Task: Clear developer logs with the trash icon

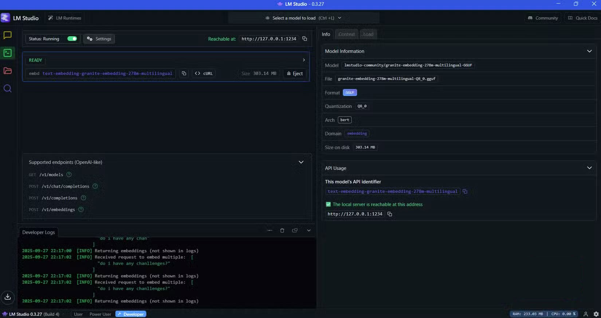Action: click(x=282, y=230)
